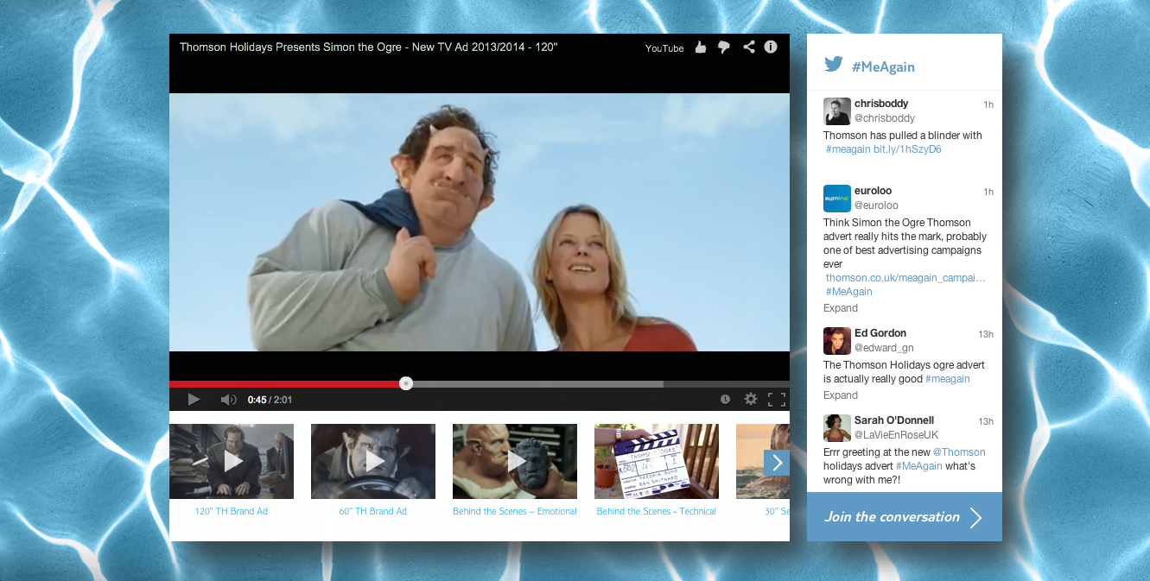Viewport: 1150px width, 581px height.
Task: Play the 60" TH Brand Ad thumbnail
Action: tap(373, 461)
